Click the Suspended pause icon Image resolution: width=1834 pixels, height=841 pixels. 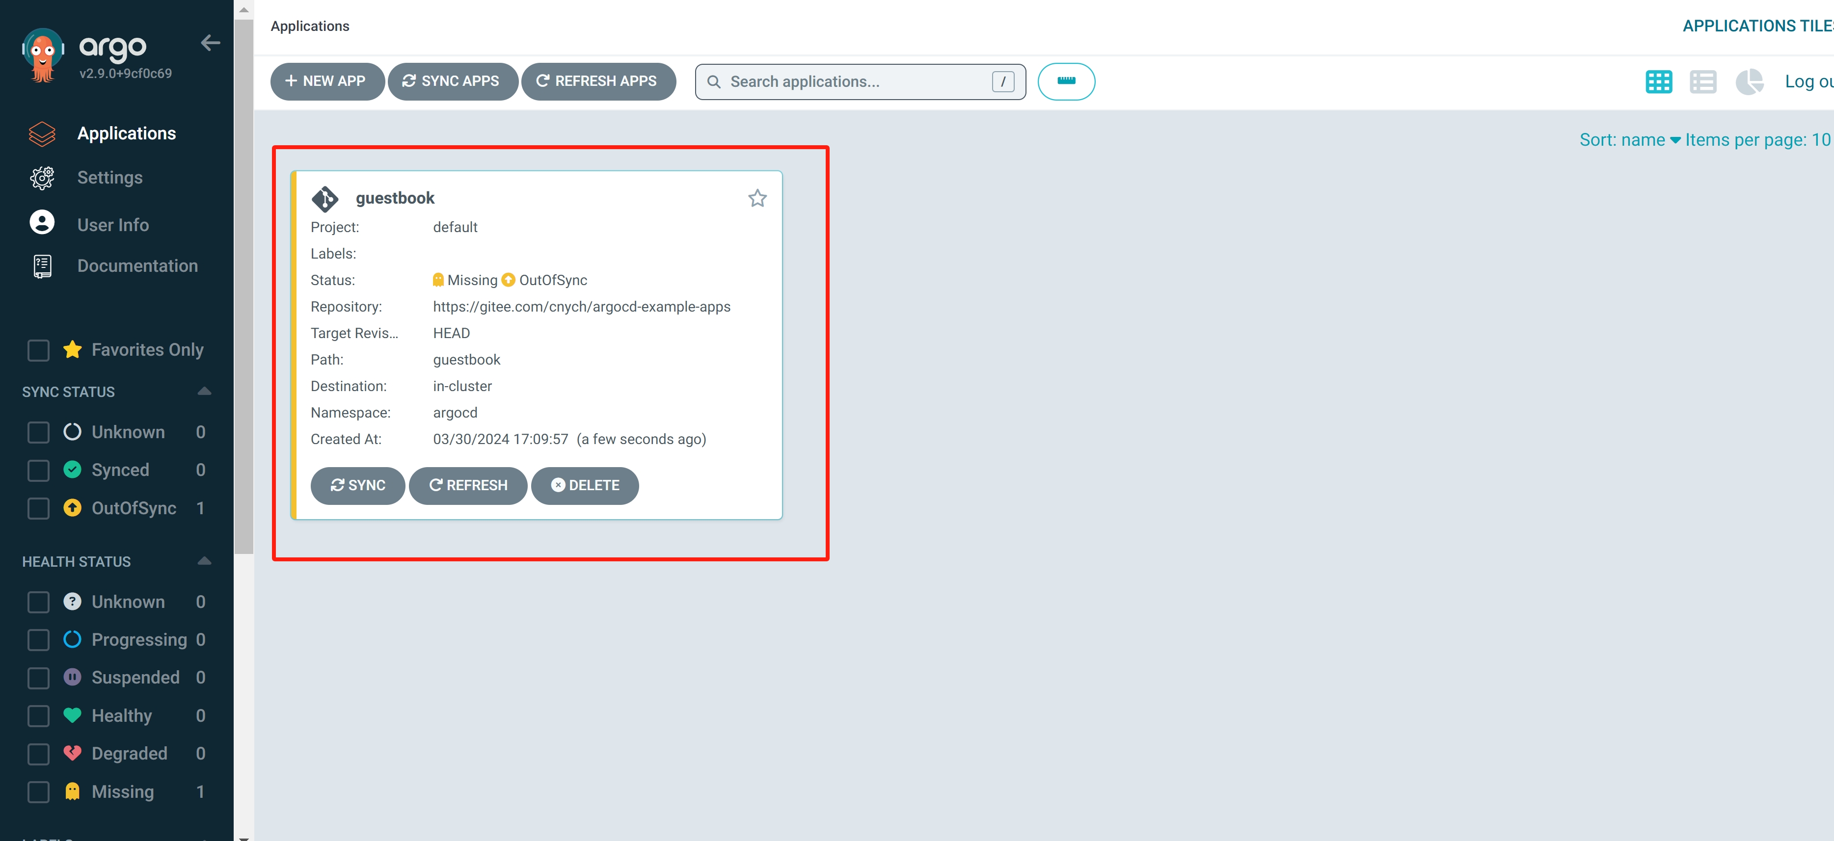tap(72, 677)
